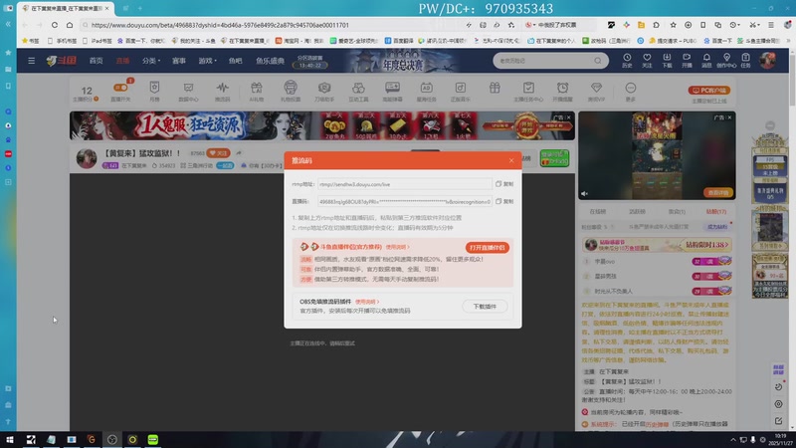Viewport: 796px width, 448px height.
Task: Click the rtmp address field
Action: click(405, 184)
